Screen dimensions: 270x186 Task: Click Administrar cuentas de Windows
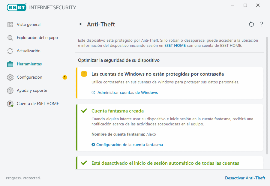127,92
